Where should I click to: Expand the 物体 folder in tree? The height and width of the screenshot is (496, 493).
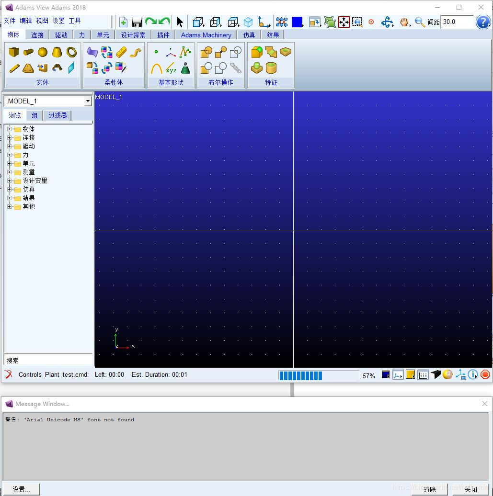pyautogui.click(x=10, y=129)
